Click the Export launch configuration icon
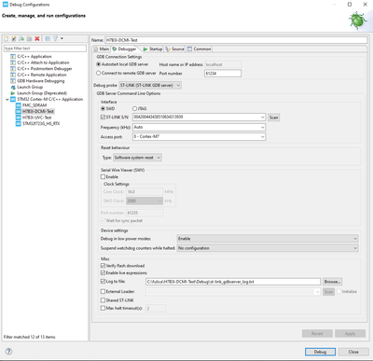This screenshot has width=373, height=361. (21, 38)
